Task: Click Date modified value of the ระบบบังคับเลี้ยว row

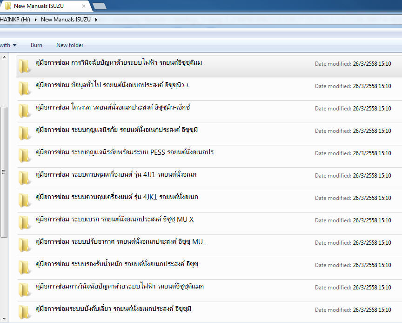Action: (372, 310)
